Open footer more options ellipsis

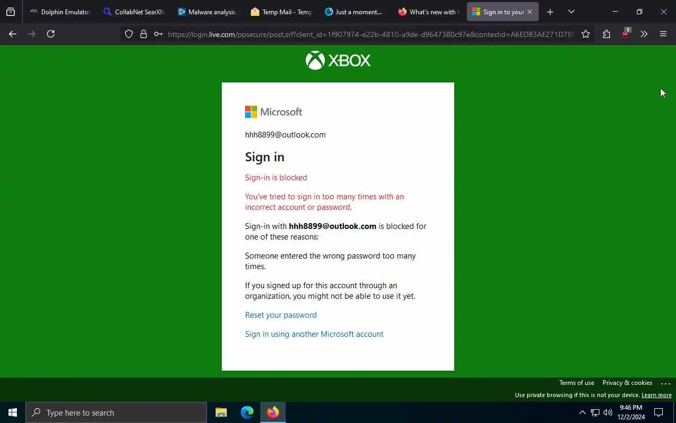coord(665,383)
